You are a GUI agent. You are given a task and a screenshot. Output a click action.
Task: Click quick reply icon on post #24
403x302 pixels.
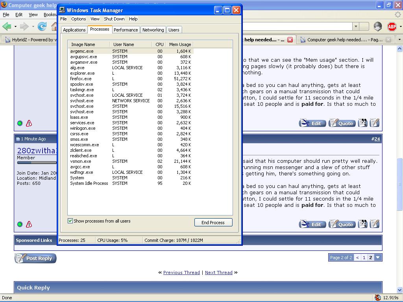(375, 224)
